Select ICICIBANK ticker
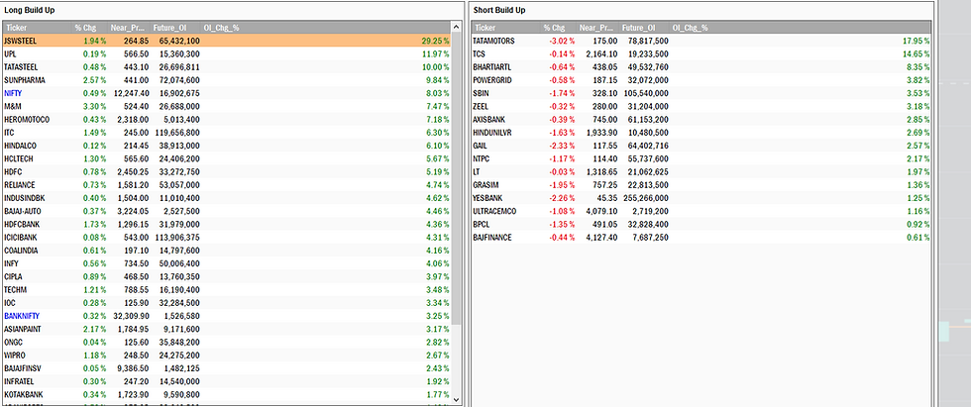Screen dimensions: 971x407 coord(22,237)
